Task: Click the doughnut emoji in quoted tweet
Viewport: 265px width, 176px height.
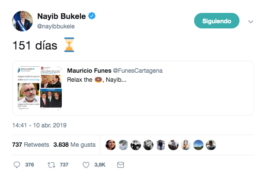Action: (x=98, y=80)
